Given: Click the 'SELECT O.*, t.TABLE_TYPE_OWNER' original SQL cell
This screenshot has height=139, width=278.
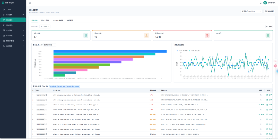Looking at the screenshot, I should tap(183, 124).
